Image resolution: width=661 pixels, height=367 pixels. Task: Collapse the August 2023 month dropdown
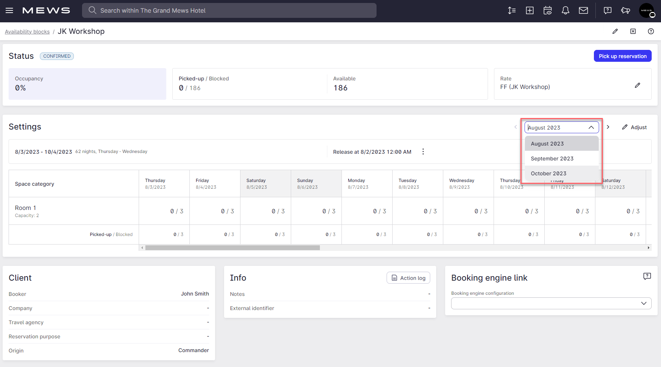pos(591,127)
